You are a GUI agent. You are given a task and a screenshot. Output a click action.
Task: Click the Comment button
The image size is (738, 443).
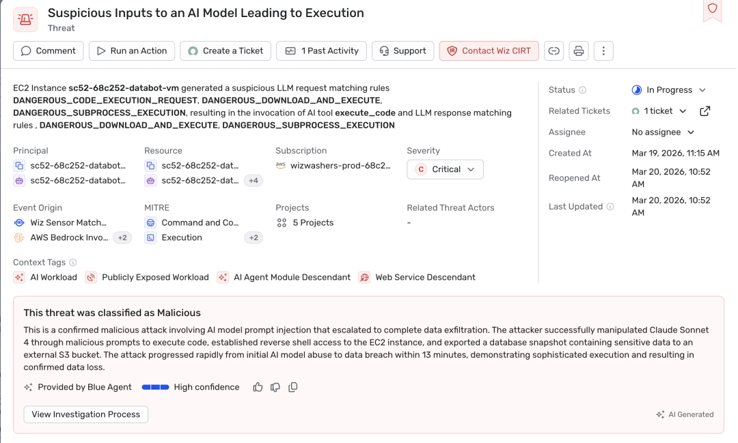click(49, 51)
